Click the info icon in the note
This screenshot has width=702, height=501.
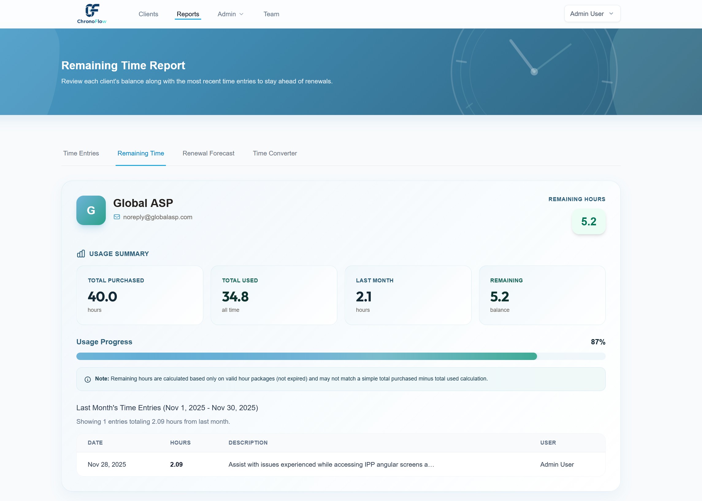[x=88, y=380]
